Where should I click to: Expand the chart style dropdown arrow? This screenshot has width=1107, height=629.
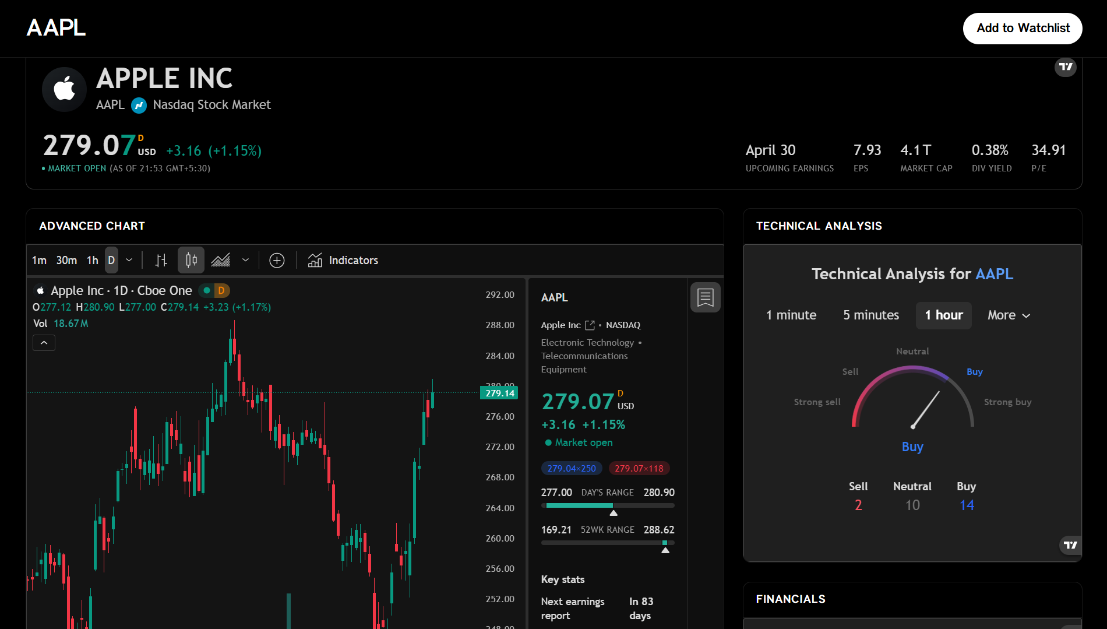245,261
